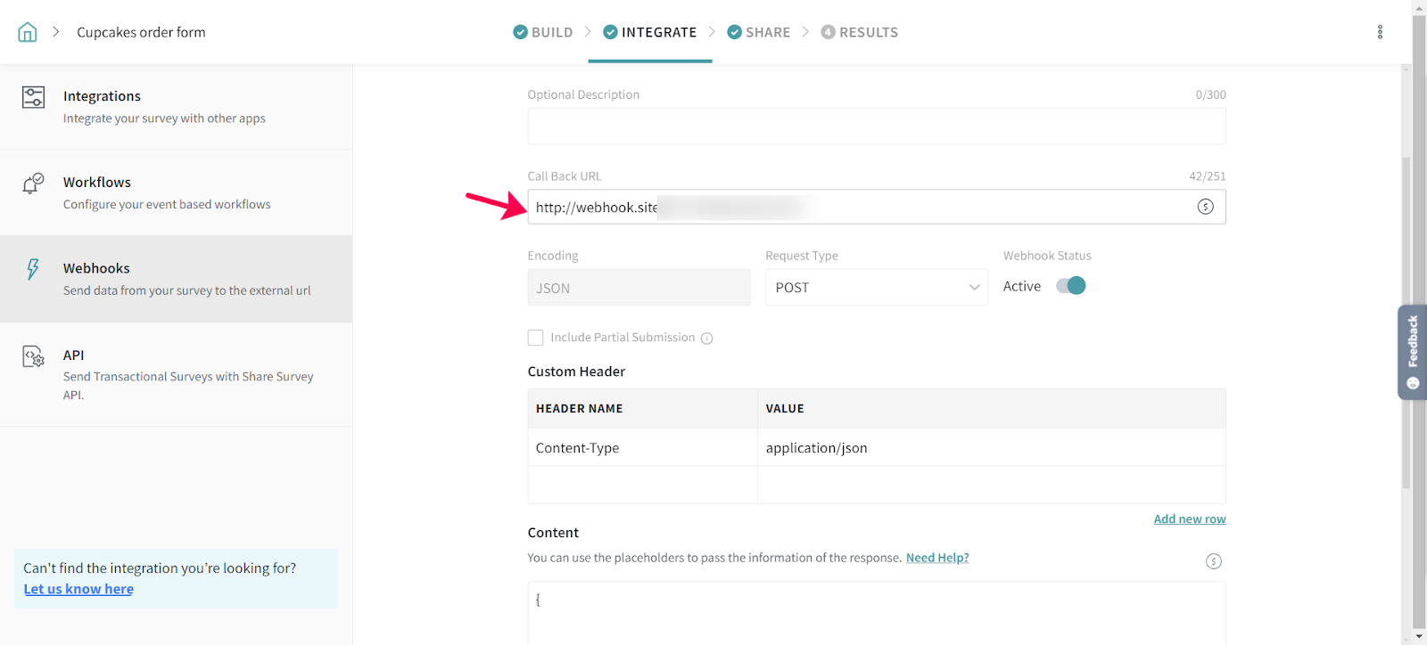Click the home icon in breadcrumb

[28, 32]
